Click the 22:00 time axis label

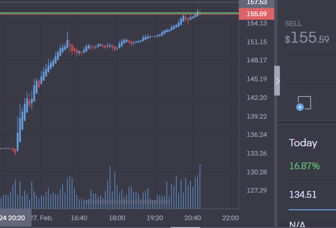(230, 218)
